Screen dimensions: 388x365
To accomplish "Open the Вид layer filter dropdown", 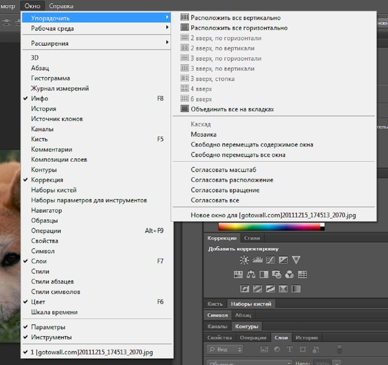I will point(225,349).
